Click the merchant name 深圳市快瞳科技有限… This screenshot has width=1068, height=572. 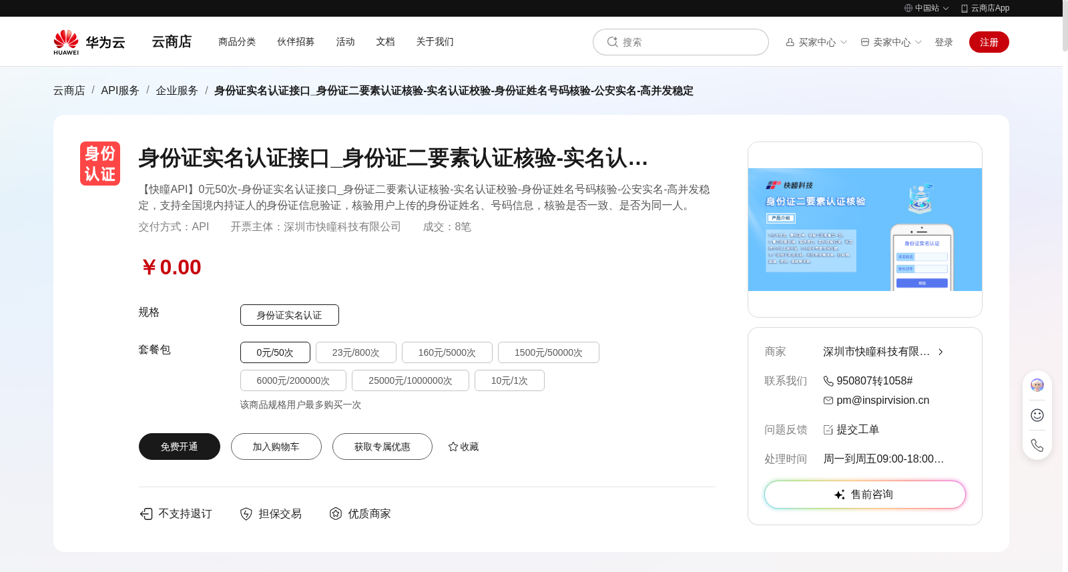[x=876, y=352]
